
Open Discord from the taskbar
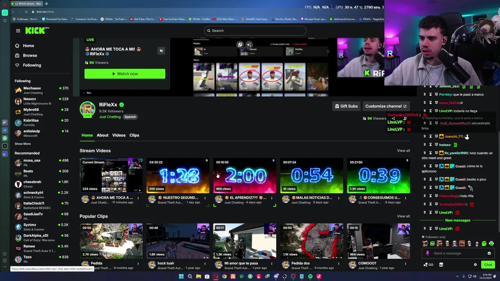pyautogui.click(x=276, y=276)
